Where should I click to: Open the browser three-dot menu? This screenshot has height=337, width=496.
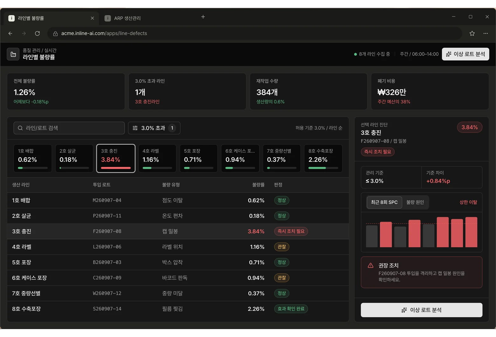coord(486,33)
